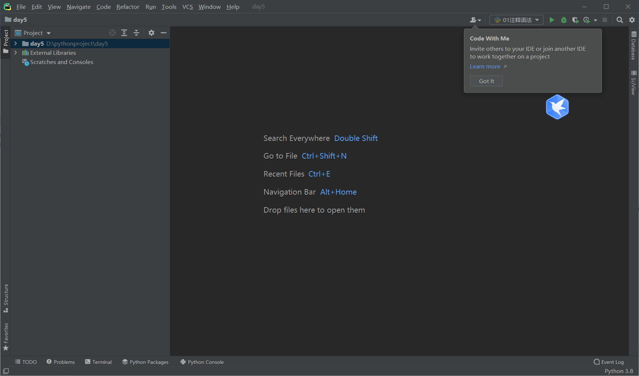Run with coverage shield icon
This screenshot has height=376, width=639.
point(575,20)
